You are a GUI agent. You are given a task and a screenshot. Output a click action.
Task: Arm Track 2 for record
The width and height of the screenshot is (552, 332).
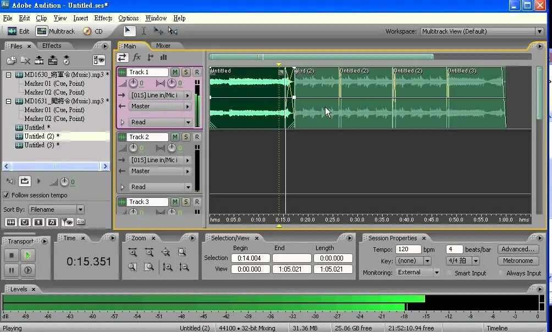(x=197, y=137)
